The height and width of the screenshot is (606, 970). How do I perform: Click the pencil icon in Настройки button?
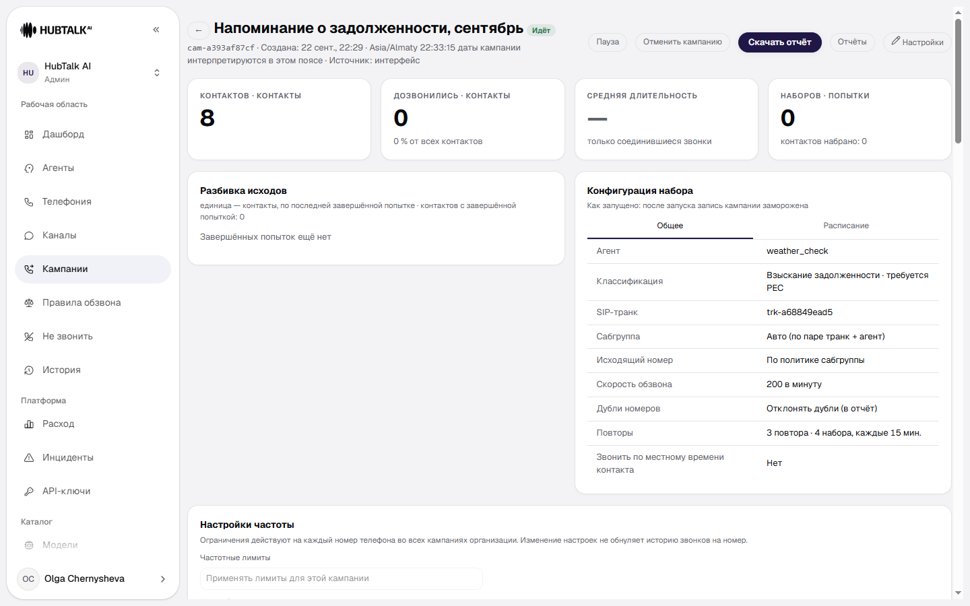click(x=895, y=42)
